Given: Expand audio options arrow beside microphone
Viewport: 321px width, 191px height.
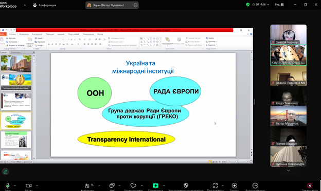Looking at the screenshot, I should tap(15, 186).
